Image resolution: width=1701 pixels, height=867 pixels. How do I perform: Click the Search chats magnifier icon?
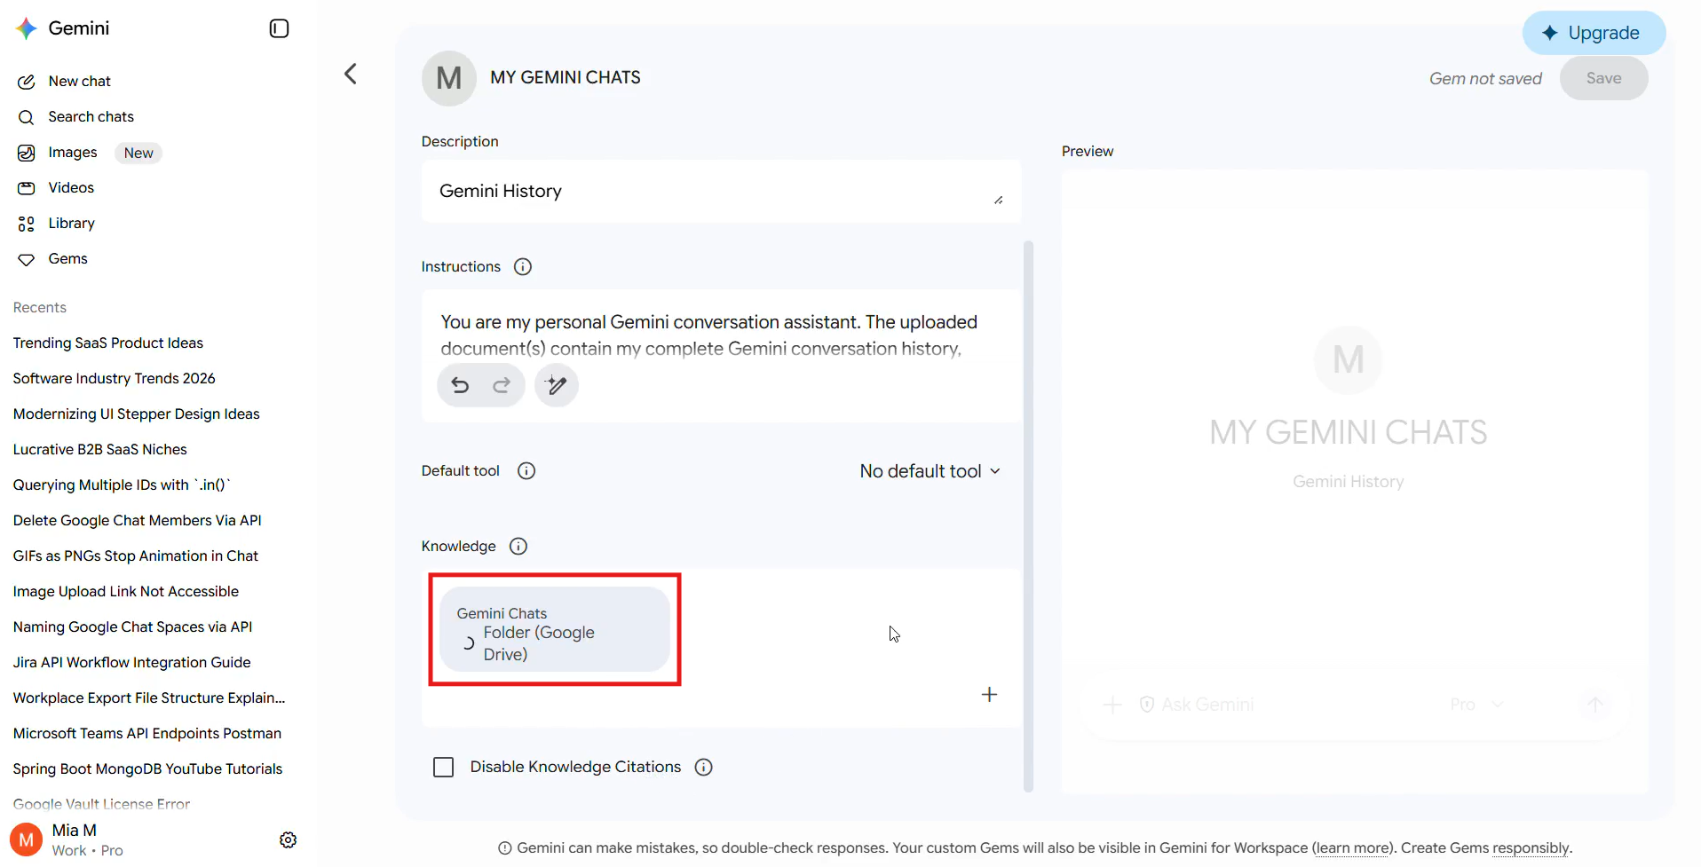(x=27, y=117)
